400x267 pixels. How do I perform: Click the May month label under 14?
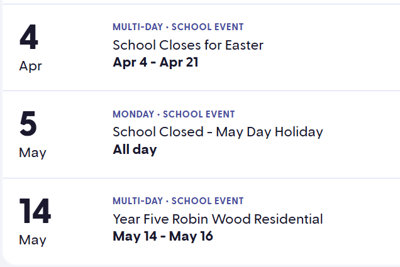coord(32,240)
